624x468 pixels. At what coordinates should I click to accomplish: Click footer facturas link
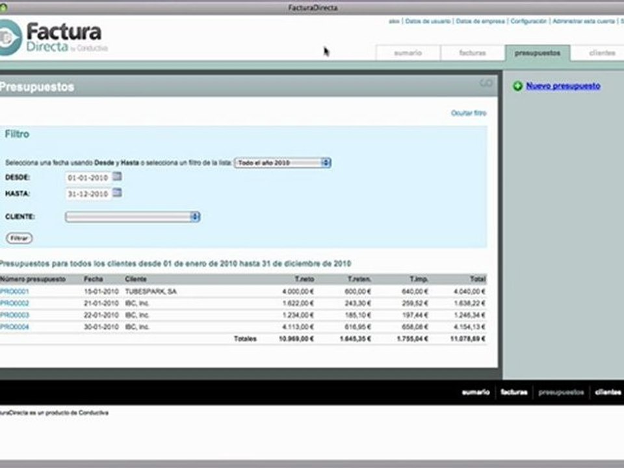513,393
